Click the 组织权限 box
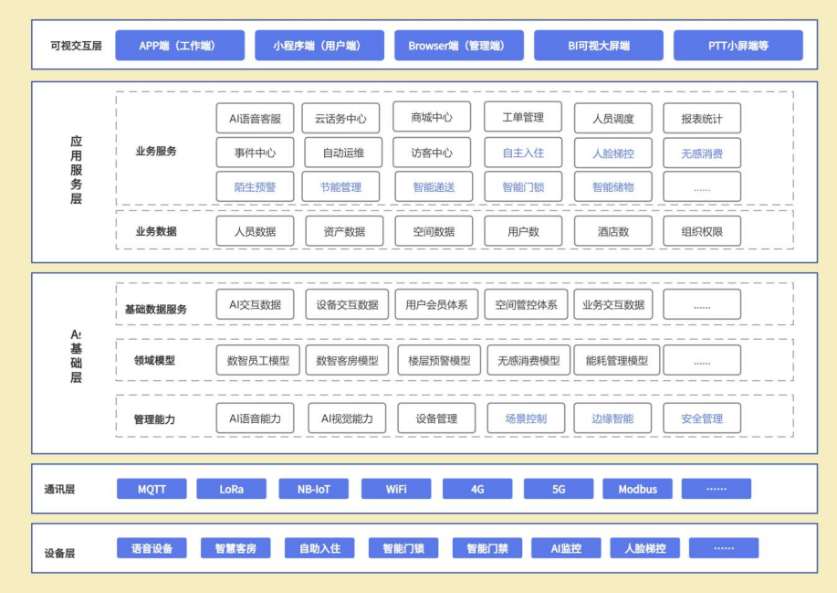Viewport: 837px width, 593px height. tap(701, 231)
